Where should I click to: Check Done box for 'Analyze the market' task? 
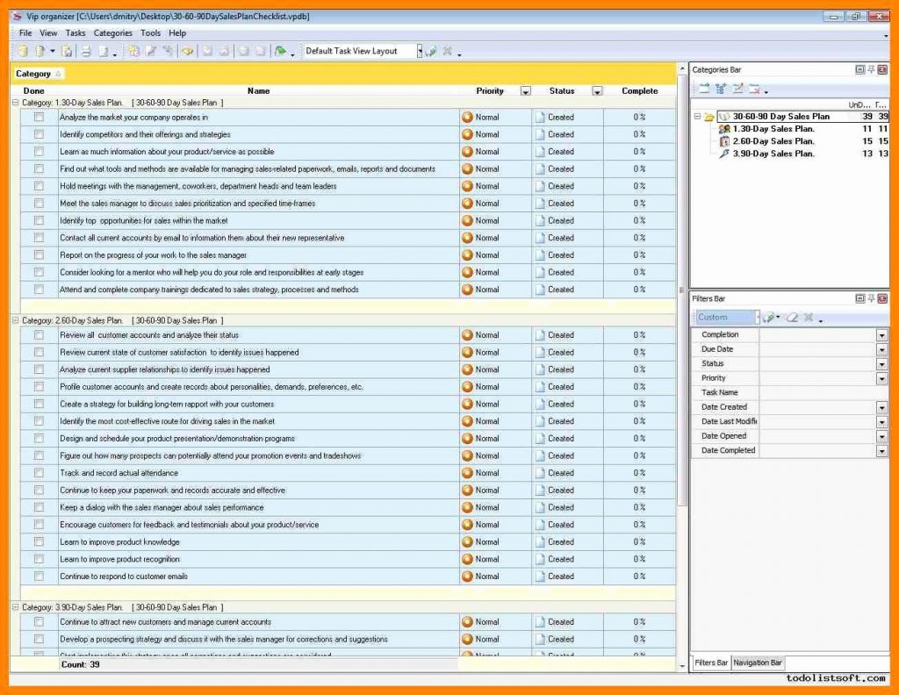coord(39,117)
